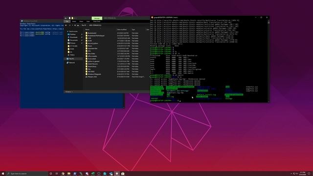This screenshot has height=176, width=313.
Task: Open Videos in the Explorer sidebar
Action: [x=72, y=55]
